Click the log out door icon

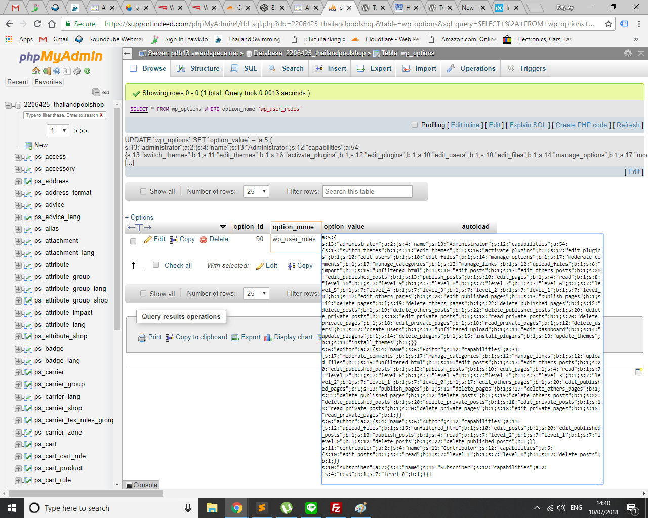(47, 71)
